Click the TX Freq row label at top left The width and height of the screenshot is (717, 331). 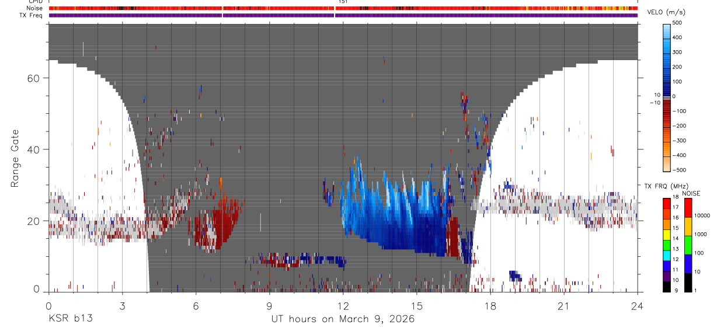click(32, 15)
